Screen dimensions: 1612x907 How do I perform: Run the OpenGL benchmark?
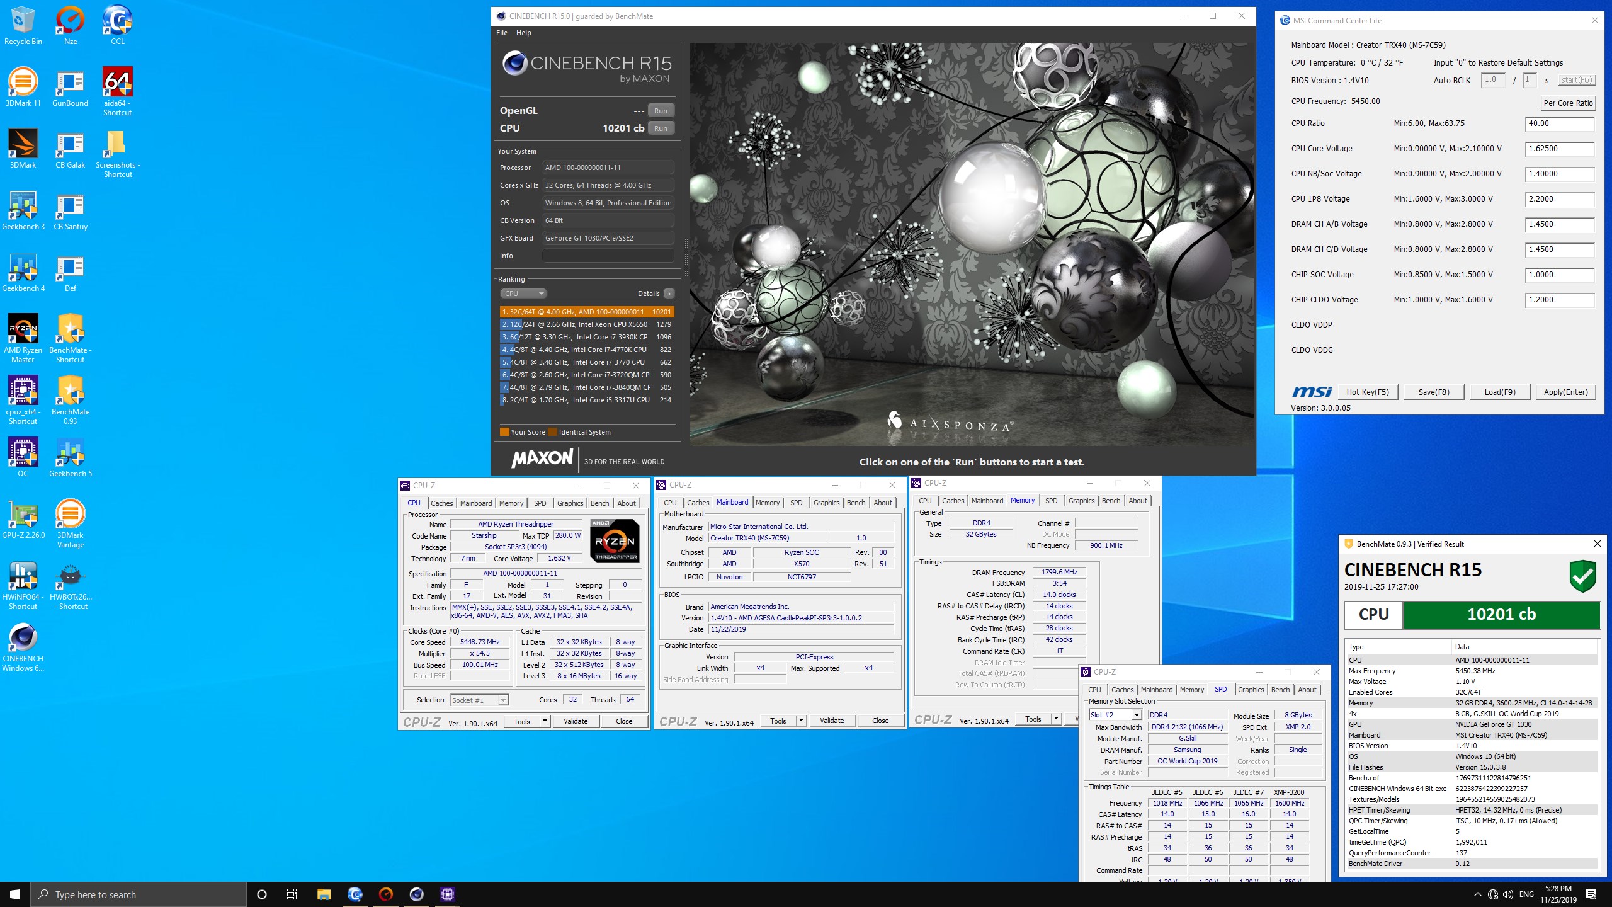(661, 110)
